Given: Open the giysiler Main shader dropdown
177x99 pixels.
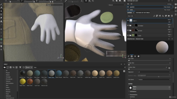Looking at the screenshot, I should [x=168, y=7].
